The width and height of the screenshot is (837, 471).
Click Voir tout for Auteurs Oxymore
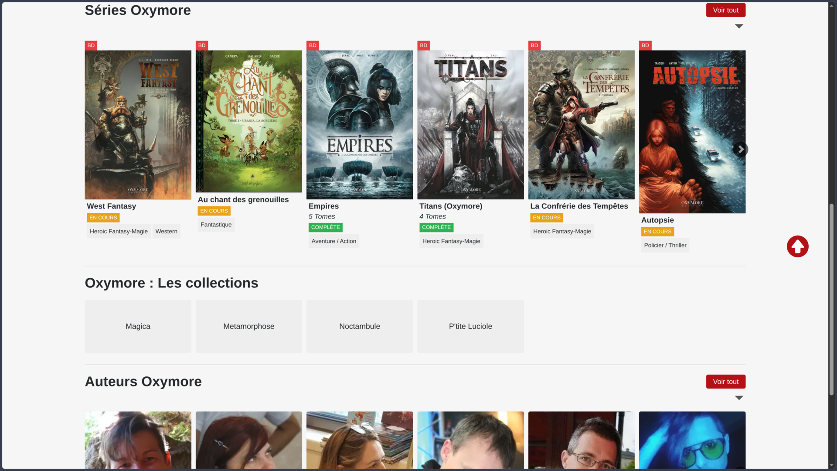(725, 382)
